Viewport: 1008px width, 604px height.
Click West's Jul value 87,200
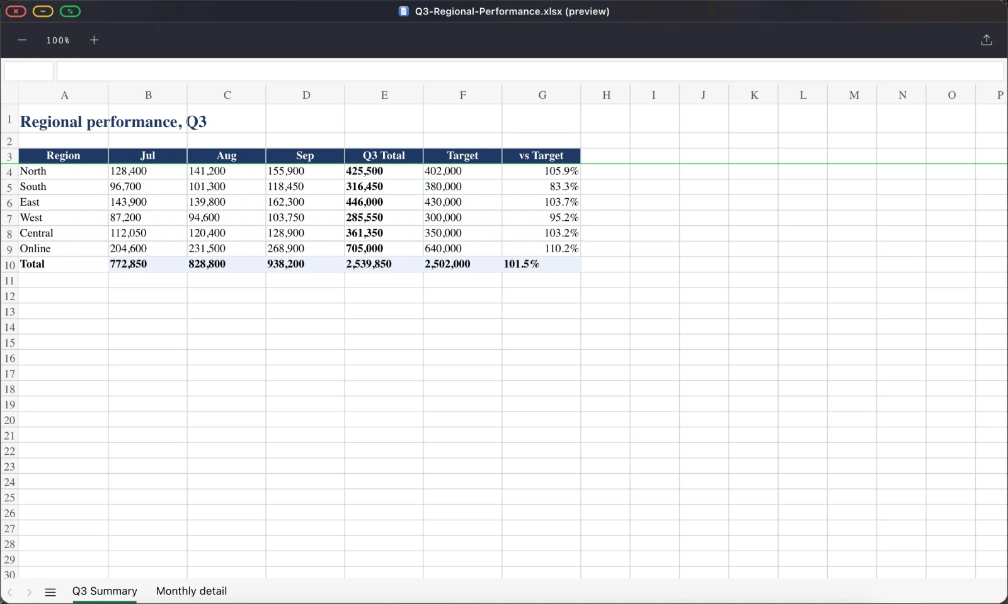click(148, 218)
